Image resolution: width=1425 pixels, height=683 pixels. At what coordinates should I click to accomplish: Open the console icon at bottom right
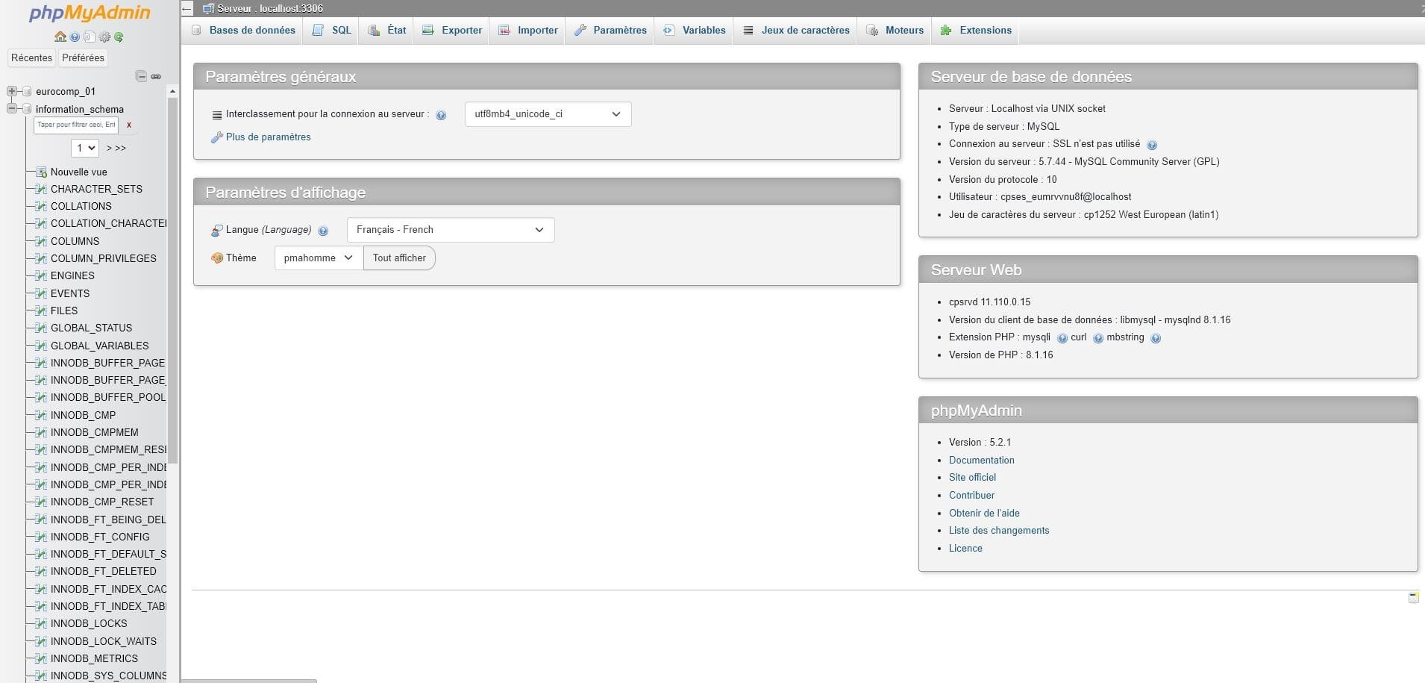click(x=1413, y=597)
